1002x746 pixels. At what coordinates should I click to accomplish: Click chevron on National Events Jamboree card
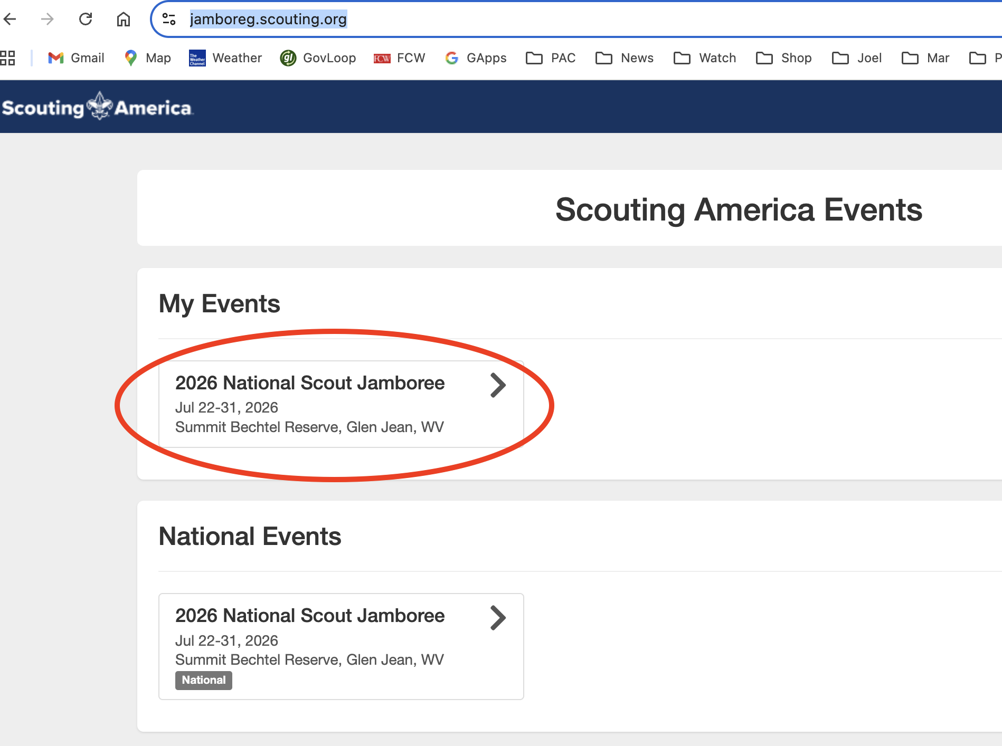pos(498,618)
